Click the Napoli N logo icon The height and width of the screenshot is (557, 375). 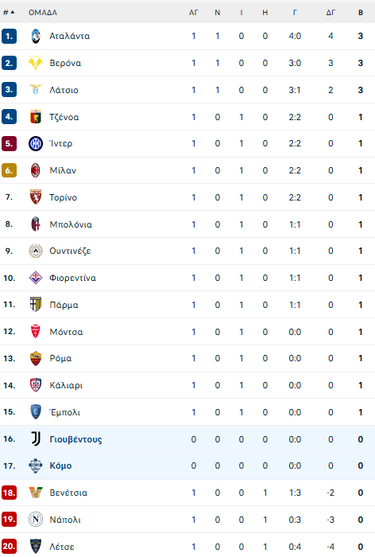(x=36, y=520)
